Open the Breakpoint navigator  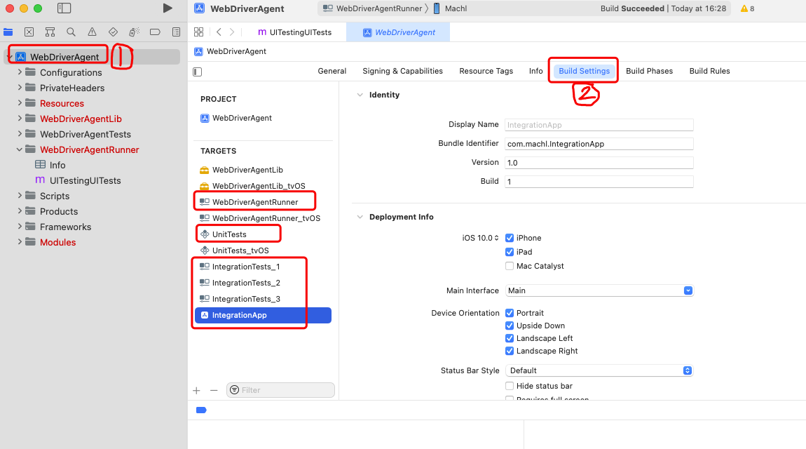[155, 32]
